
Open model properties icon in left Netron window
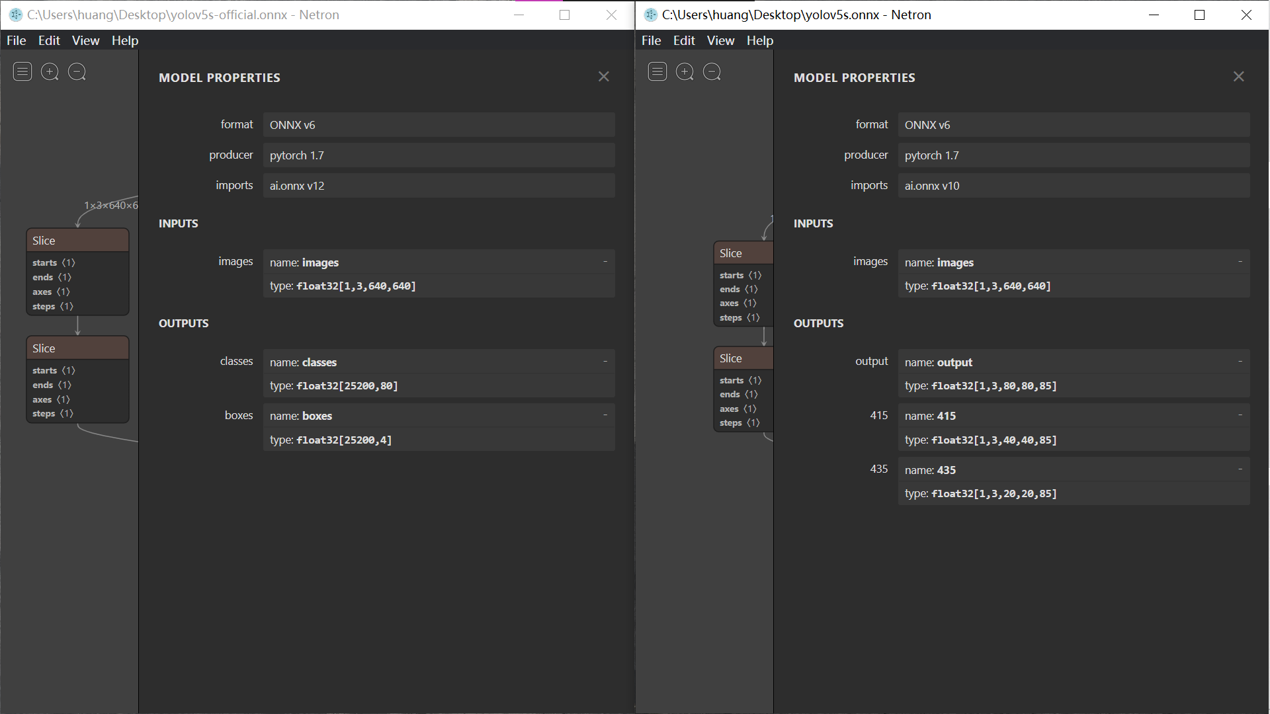coord(22,71)
